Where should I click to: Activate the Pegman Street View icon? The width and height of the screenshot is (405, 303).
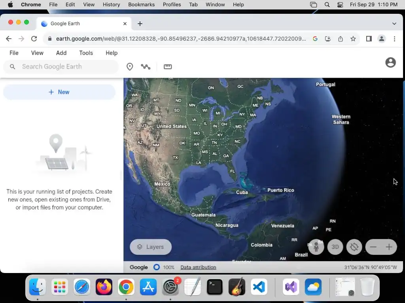pyautogui.click(x=316, y=247)
